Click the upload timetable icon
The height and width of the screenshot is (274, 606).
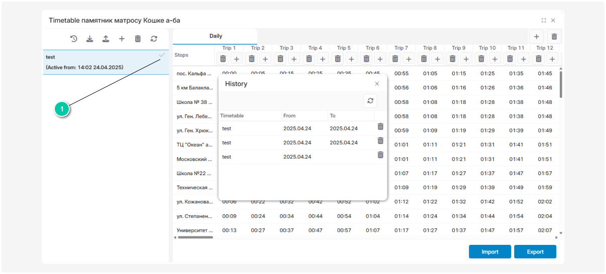(x=106, y=39)
